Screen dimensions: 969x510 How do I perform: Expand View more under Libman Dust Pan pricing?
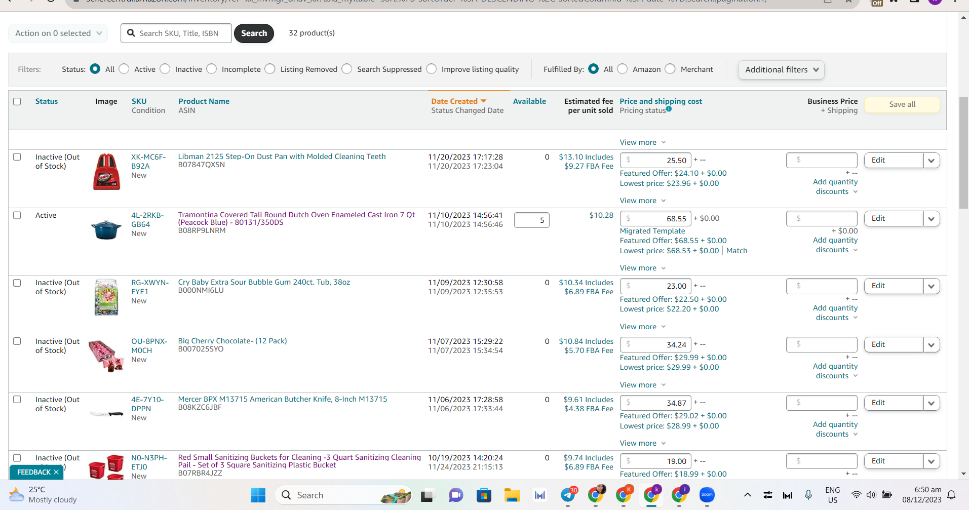[642, 201]
